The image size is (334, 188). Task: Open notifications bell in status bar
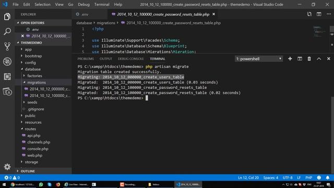click(328, 178)
